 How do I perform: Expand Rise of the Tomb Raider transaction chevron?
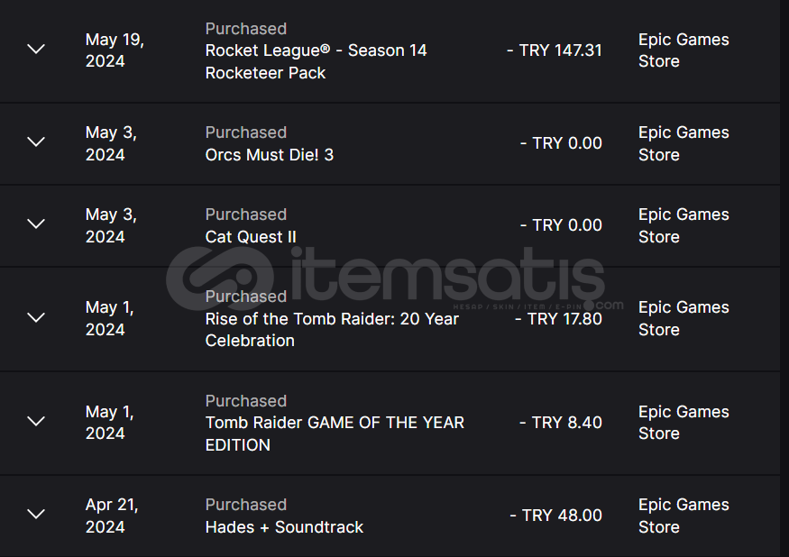(x=36, y=317)
